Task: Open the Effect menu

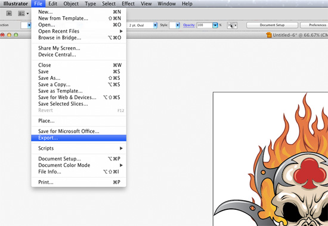Action: pos(128,4)
